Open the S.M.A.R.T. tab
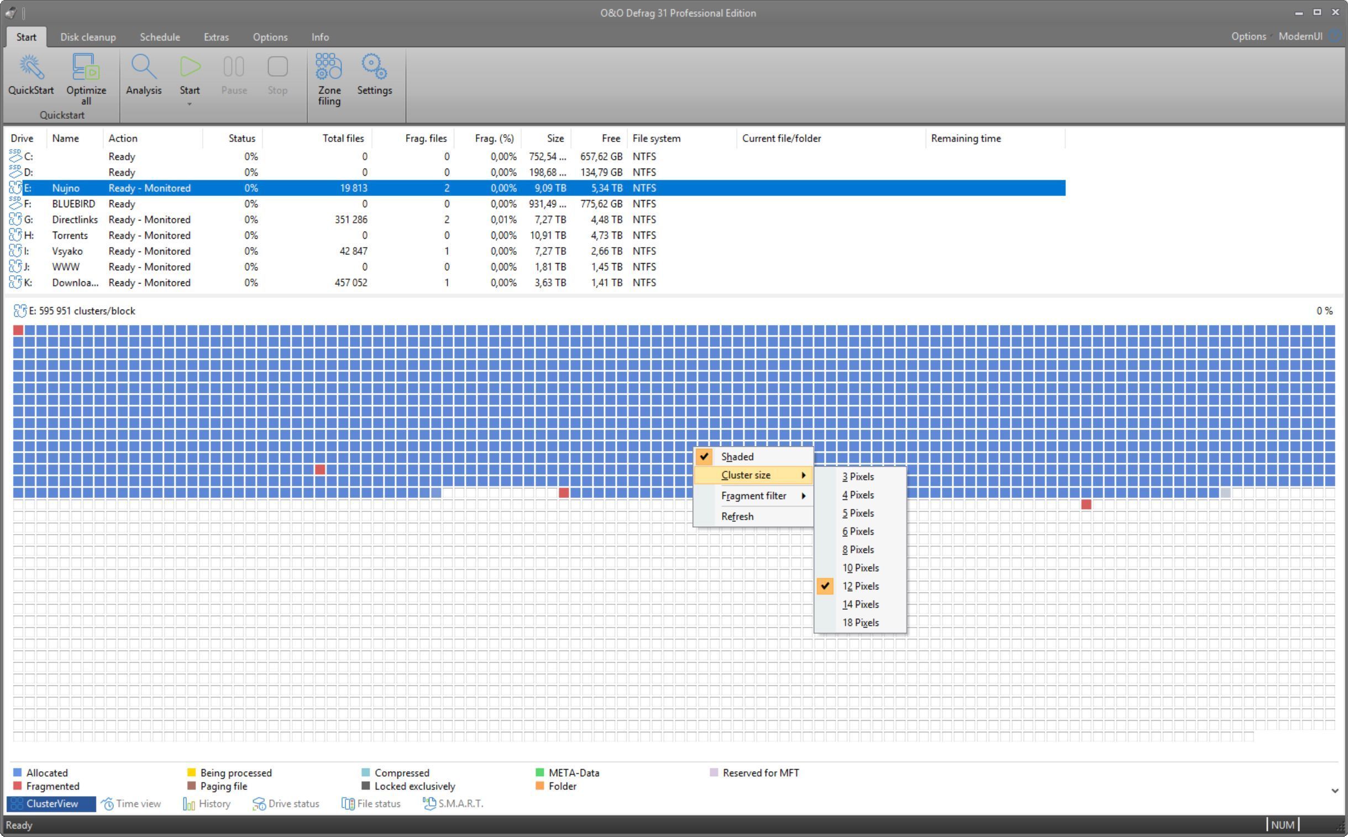This screenshot has height=837, width=1348. (x=453, y=804)
